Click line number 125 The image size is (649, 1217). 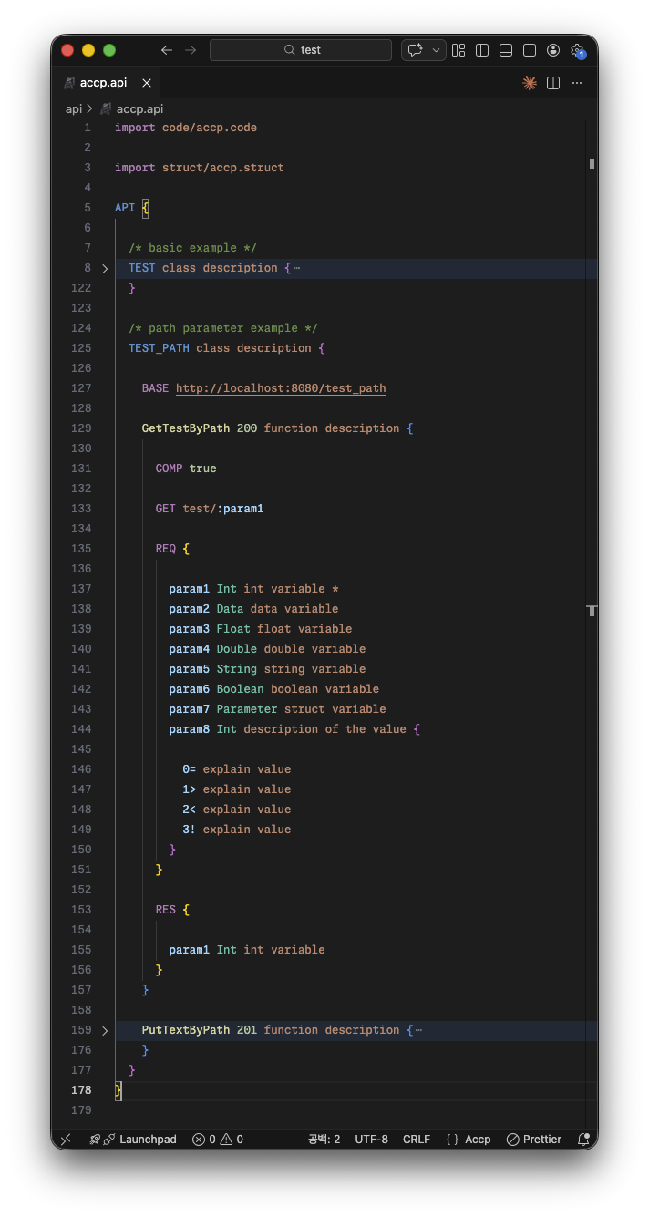coord(81,348)
